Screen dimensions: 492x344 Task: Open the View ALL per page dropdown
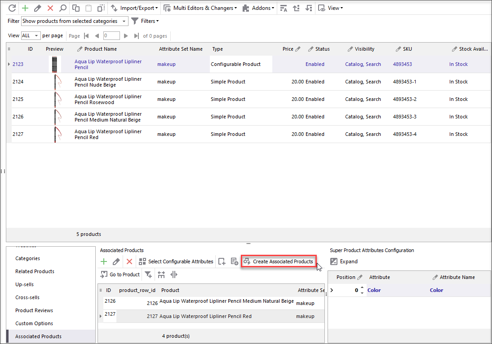click(37, 36)
